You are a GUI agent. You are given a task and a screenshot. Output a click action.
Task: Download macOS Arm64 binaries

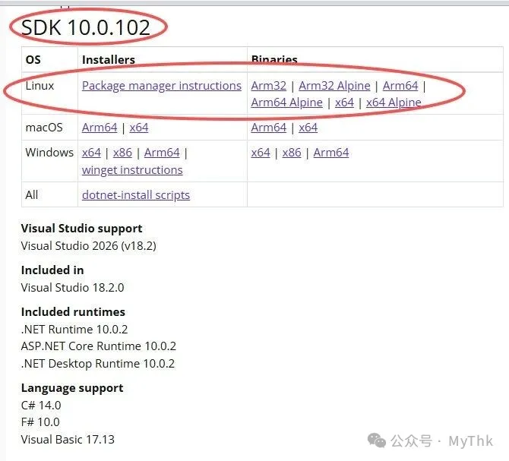[269, 128]
